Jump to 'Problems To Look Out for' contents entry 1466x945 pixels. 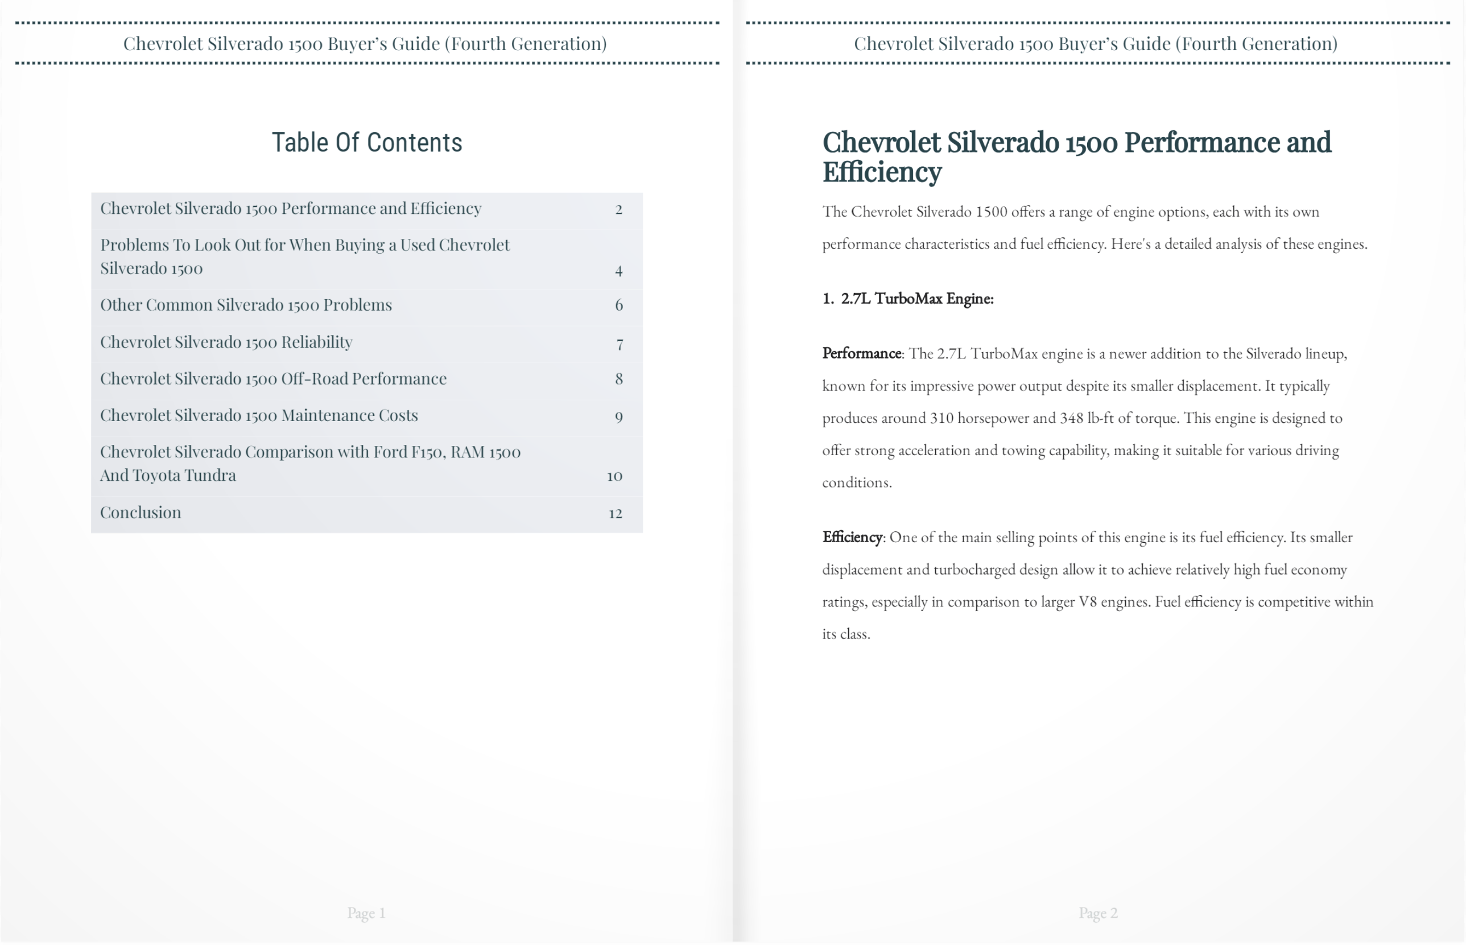[305, 257]
